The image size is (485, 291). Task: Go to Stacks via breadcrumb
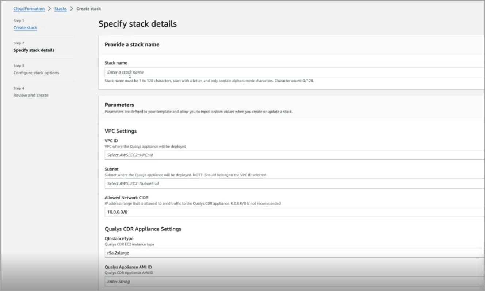pyautogui.click(x=61, y=8)
